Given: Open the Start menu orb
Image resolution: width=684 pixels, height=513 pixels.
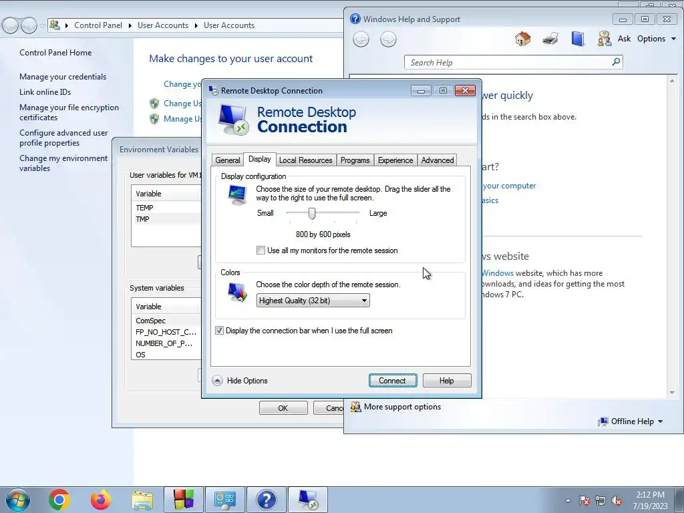Looking at the screenshot, I should [x=18, y=500].
